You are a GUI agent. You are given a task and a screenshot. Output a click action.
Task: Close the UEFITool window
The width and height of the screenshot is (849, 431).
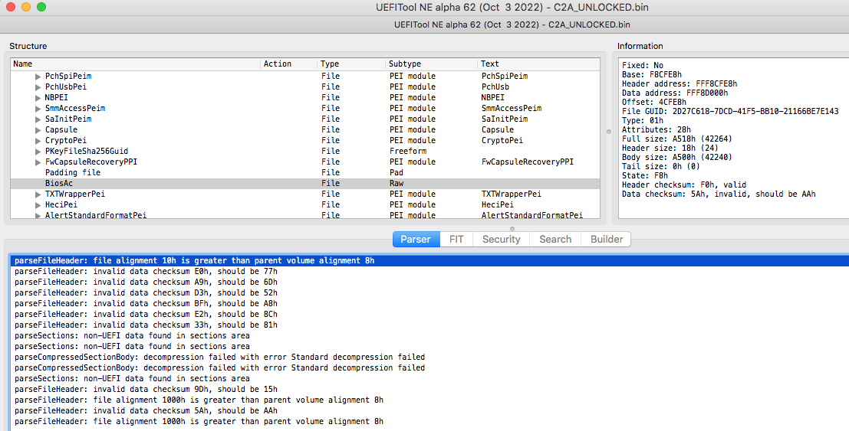click(10, 7)
